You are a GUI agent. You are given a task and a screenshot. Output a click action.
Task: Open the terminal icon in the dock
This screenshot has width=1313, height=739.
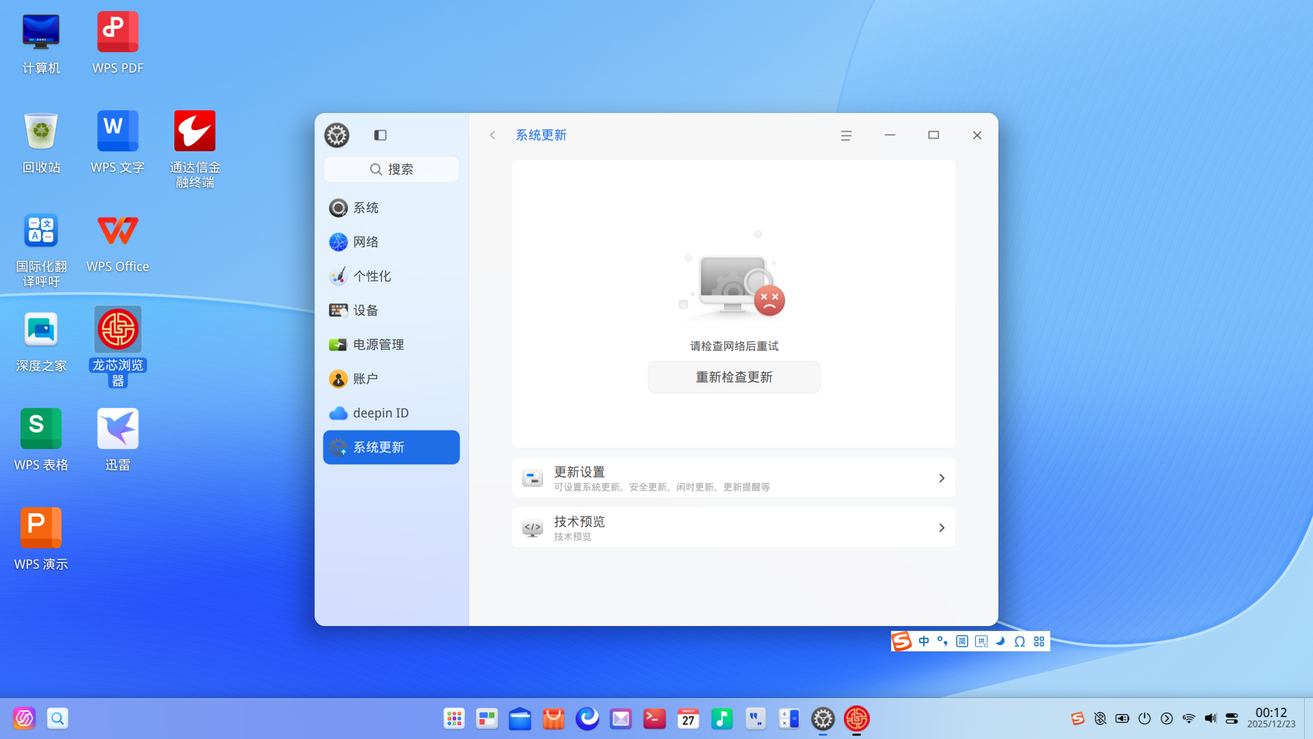[654, 718]
